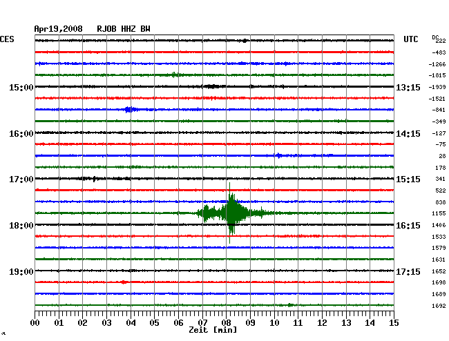Click the date label Apr19,2008

tap(59, 29)
